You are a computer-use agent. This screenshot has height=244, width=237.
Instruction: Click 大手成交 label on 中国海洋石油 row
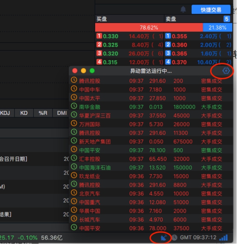pos(211,168)
